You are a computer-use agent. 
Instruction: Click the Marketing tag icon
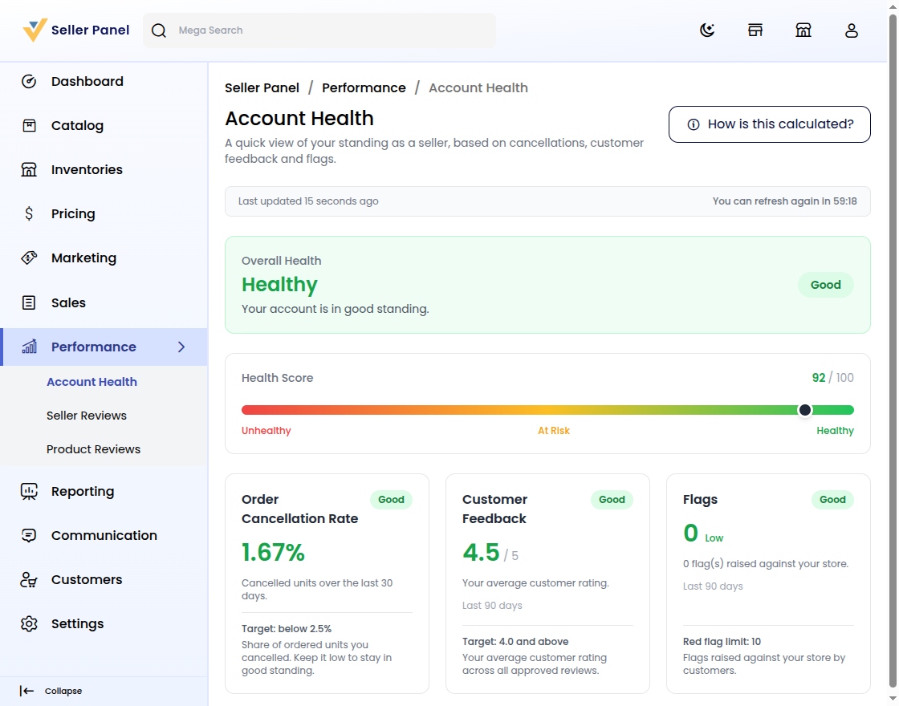click(29, 258)
